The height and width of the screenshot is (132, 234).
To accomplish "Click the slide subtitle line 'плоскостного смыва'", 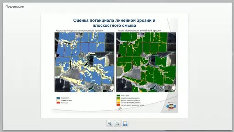I will [114, 25].
